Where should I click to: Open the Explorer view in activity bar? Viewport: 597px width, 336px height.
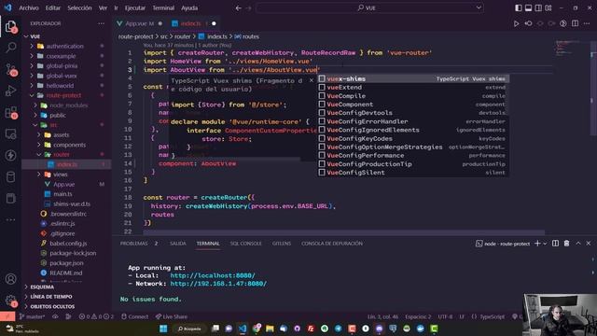[10, 27]
